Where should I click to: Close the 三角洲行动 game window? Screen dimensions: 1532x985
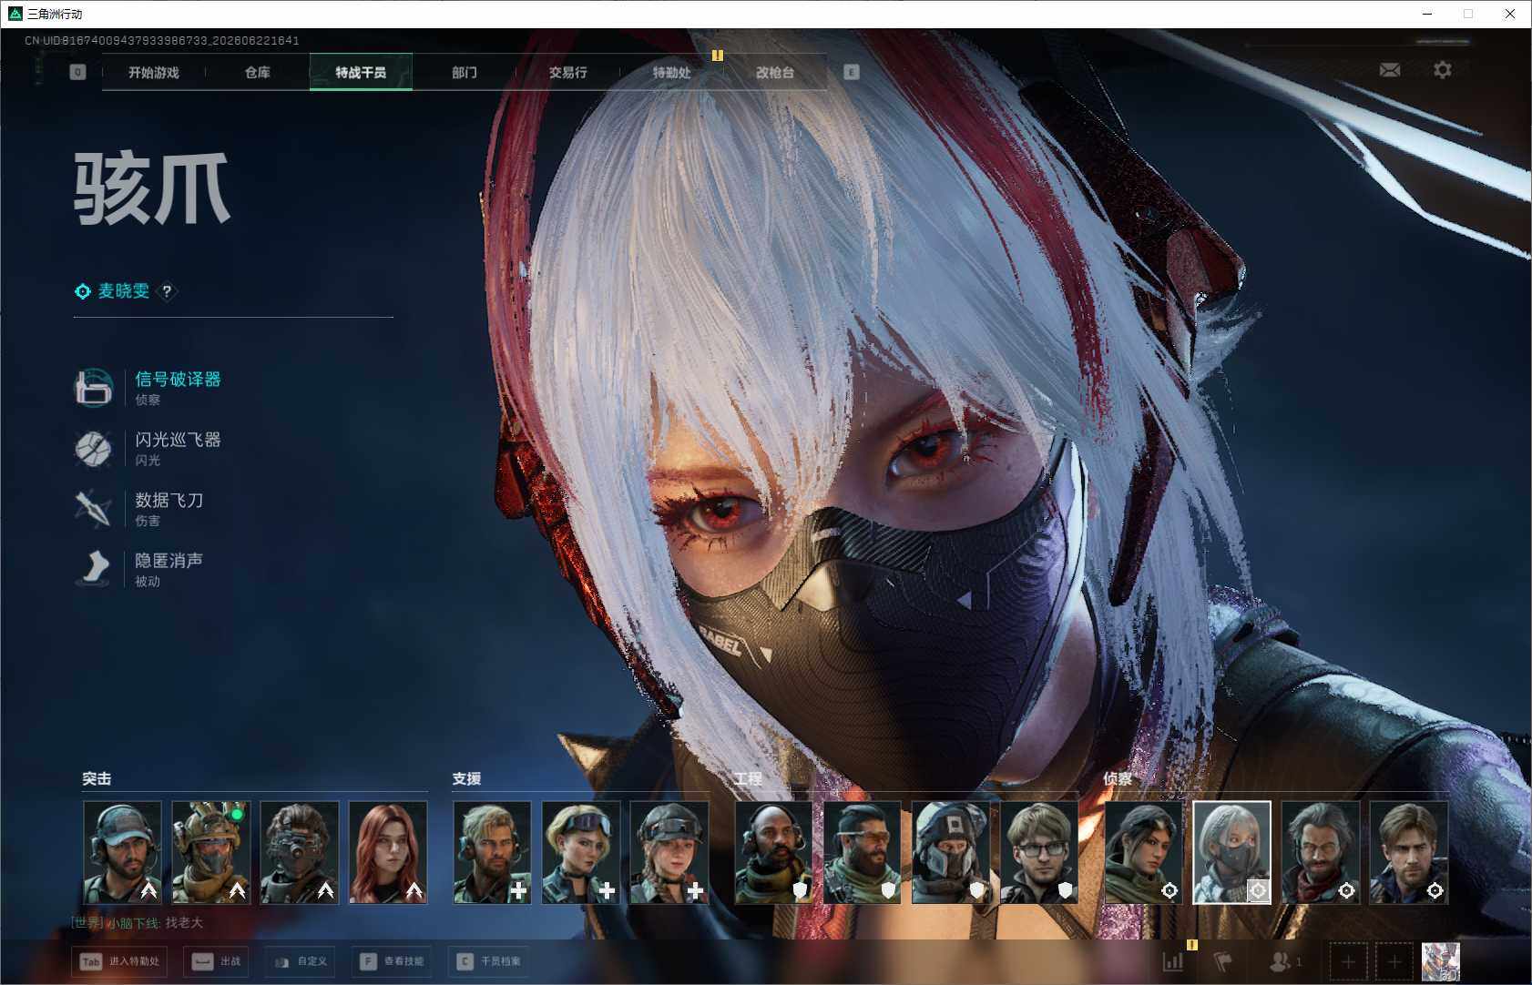(x=1509, y=14)
